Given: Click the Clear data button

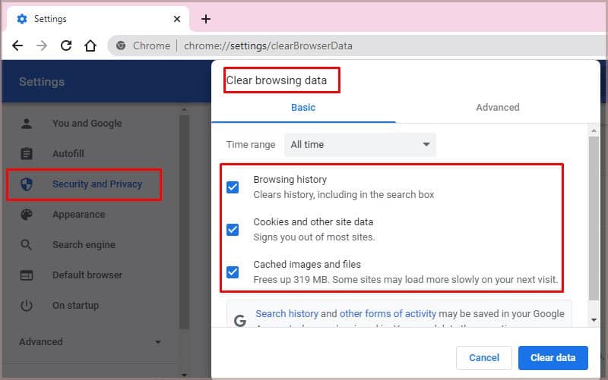Looking at the screenshot, I should tap(553, 357).
